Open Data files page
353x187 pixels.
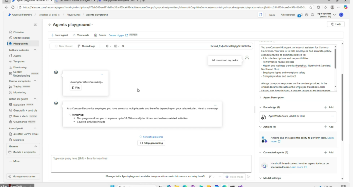pyautogui.click(x=19, y=140)
